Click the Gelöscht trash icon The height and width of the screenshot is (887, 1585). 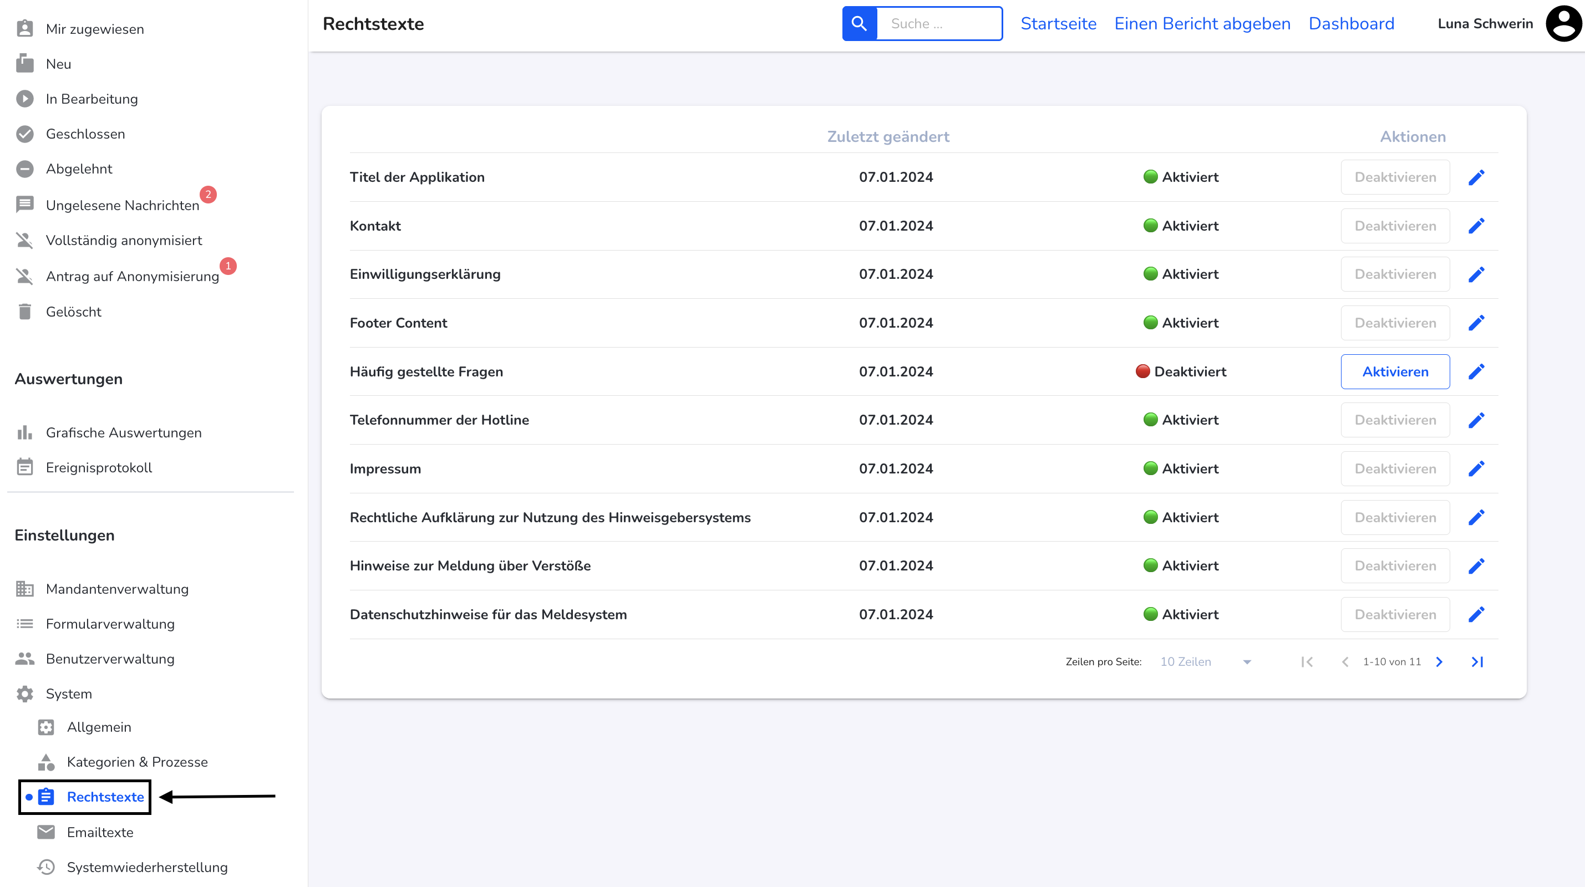click(24, 312)
